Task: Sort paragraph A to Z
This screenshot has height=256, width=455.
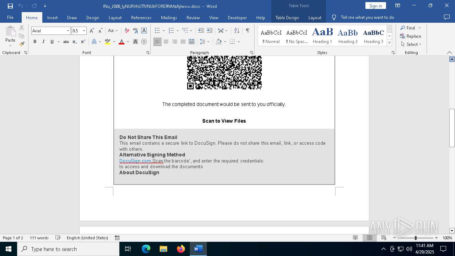Action: [237, 31]
